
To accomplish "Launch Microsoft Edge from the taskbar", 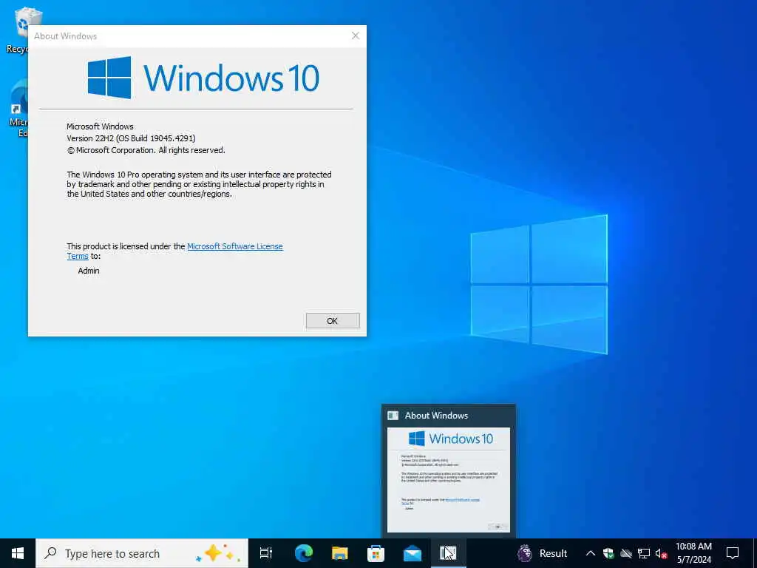I will pos(304,553).
